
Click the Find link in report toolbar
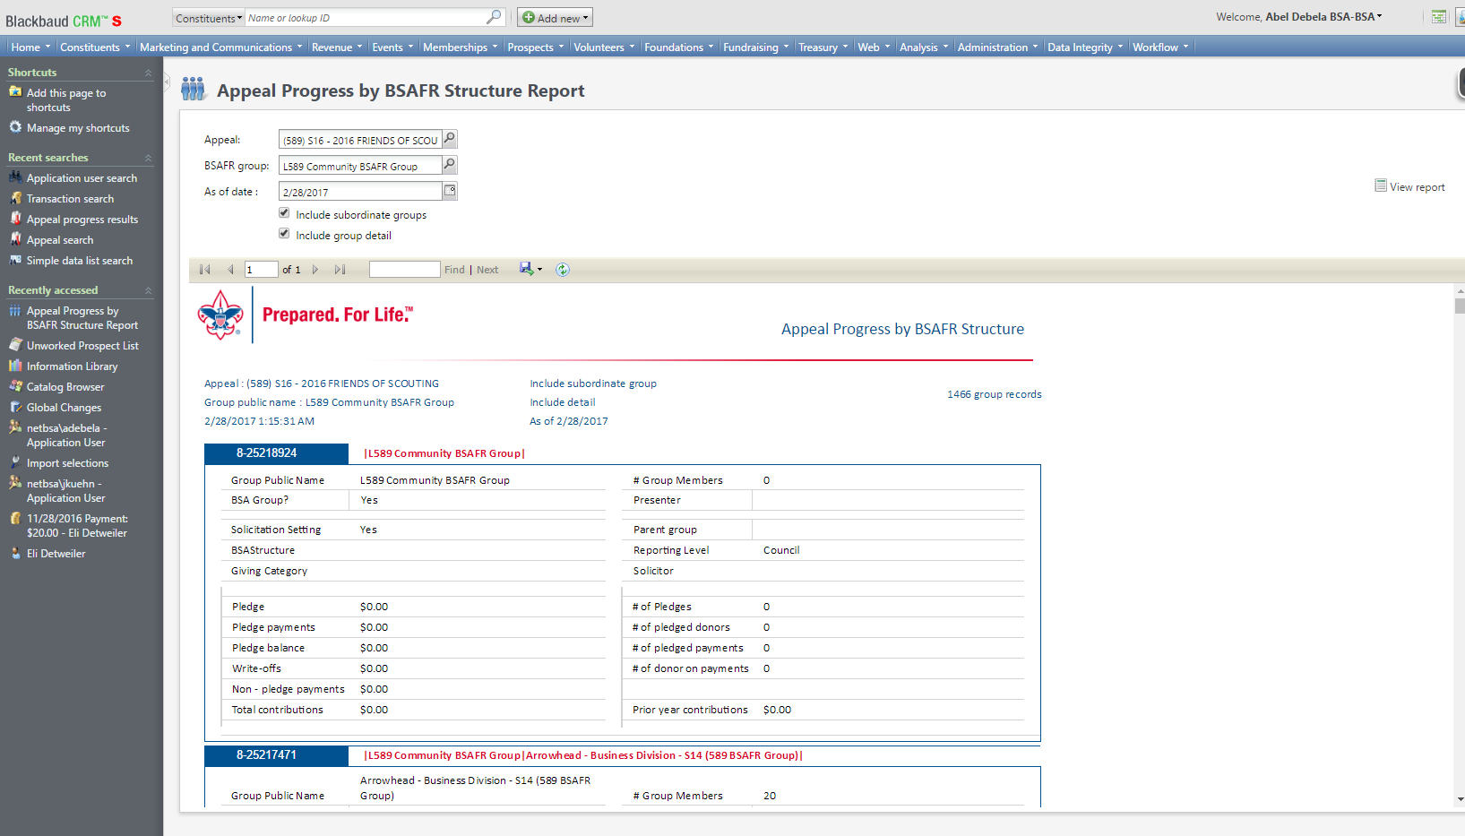coord(454,270)
